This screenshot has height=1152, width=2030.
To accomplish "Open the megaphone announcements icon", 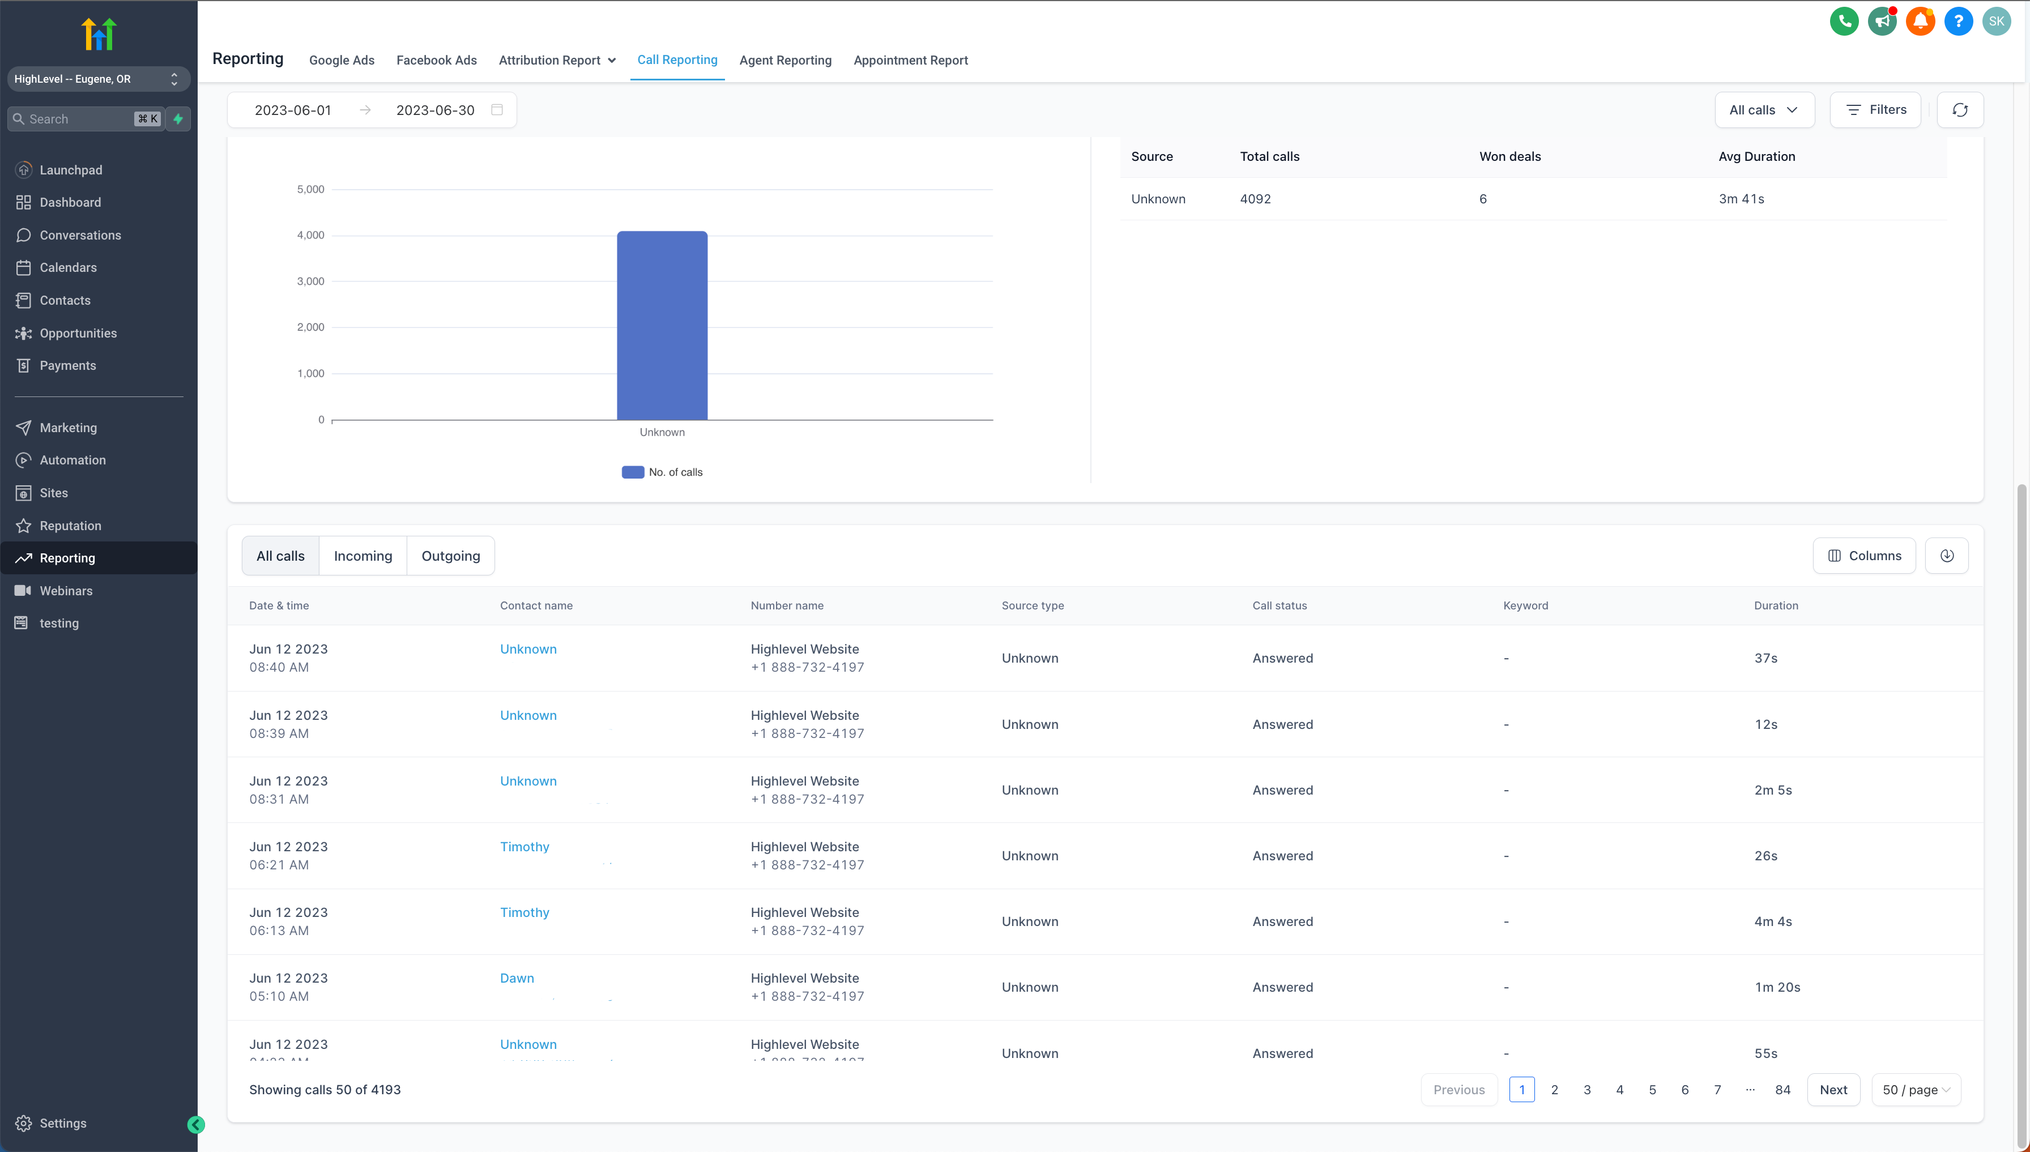I will 1881,22.
